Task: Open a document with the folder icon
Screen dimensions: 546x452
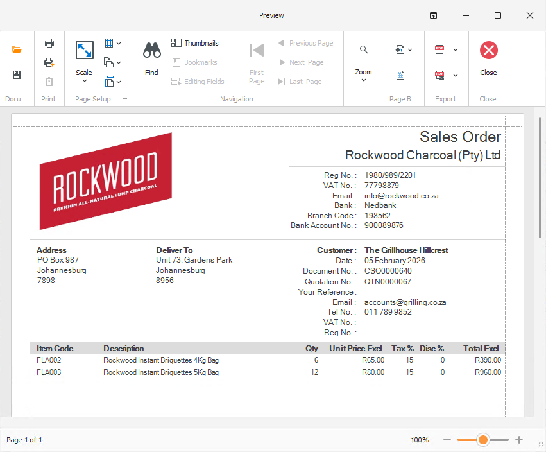Action: 17,49
